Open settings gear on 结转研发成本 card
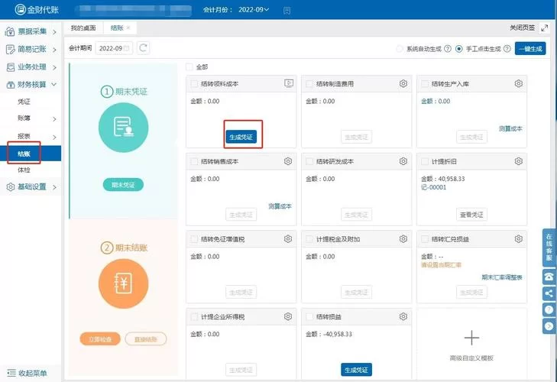557x382 pixels. click(x=403, y=161)
